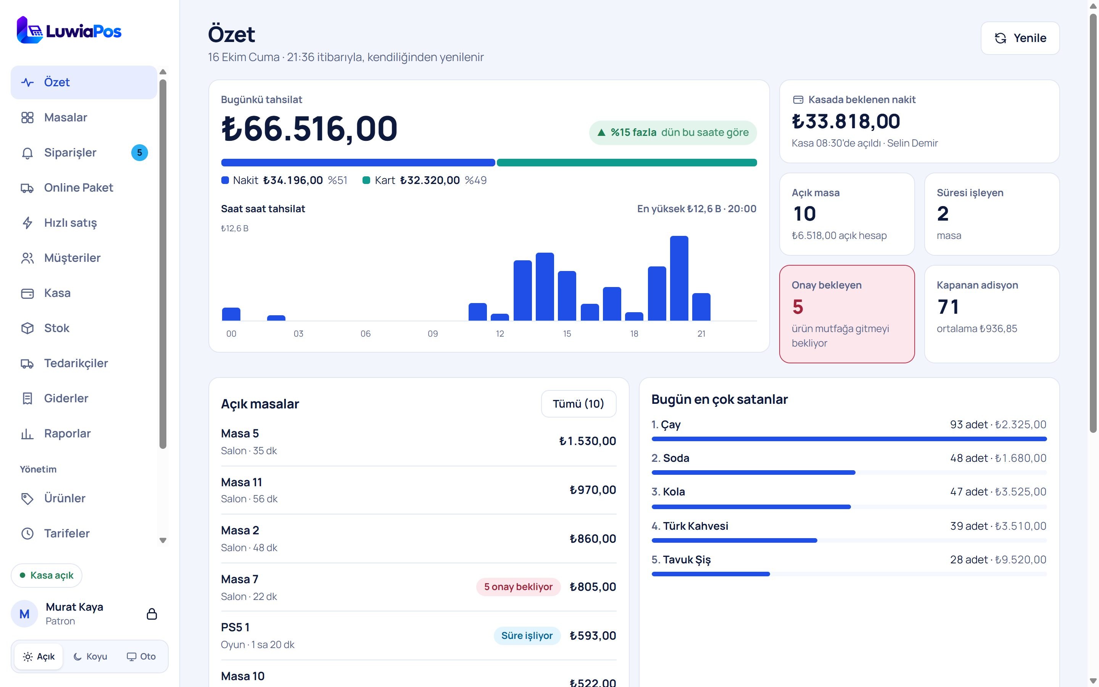
Task: Click the Stok box icon
Action: [x=28, y=329]
